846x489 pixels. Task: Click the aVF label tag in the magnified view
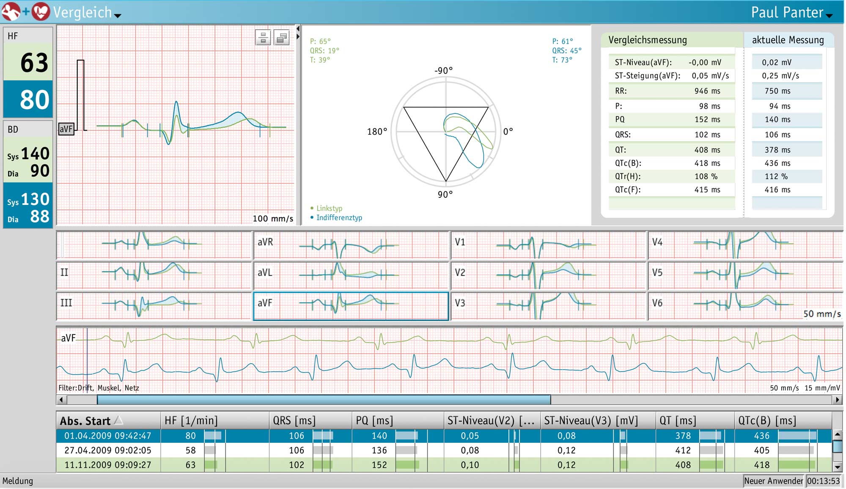point(66,129)
